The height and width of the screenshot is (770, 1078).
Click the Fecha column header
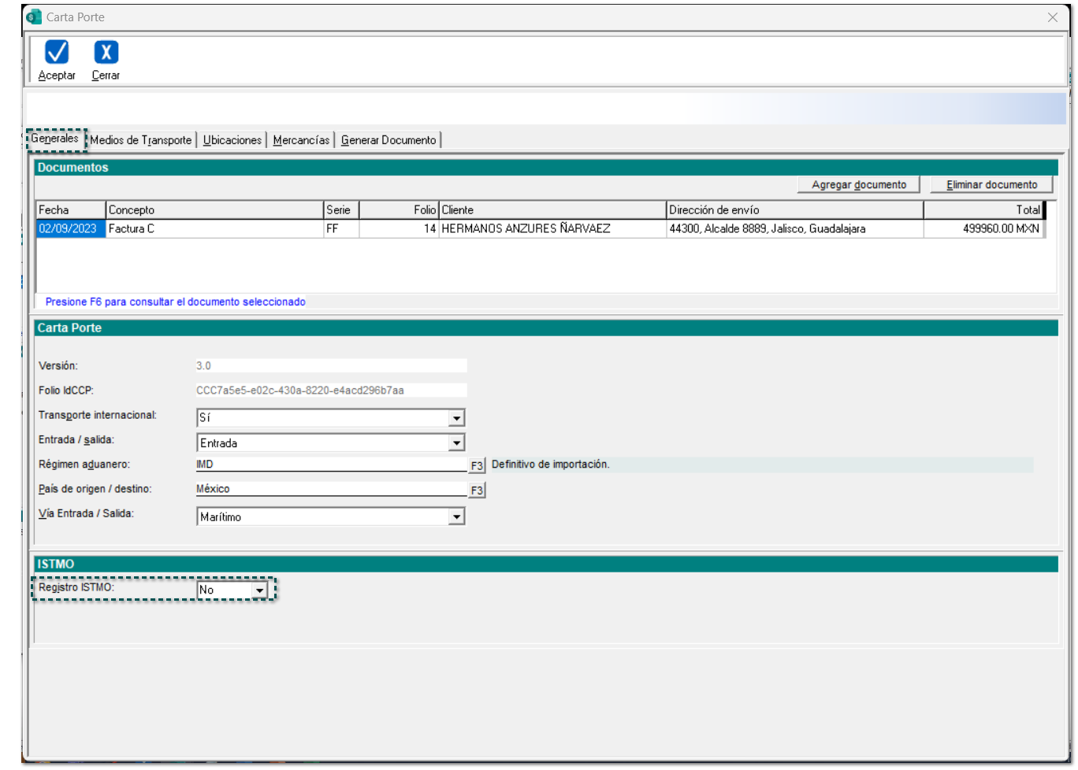(x=70, y=210)
